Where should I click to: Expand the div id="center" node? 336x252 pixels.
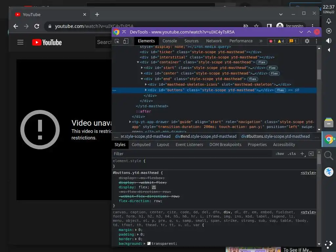[142, 73]
